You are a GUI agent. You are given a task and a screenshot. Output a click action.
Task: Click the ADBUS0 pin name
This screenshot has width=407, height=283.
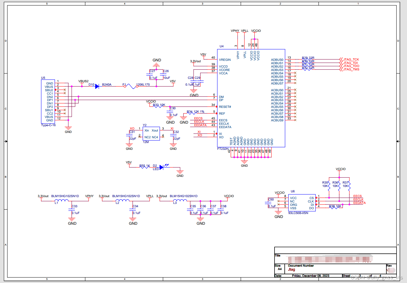pos(277,60)
